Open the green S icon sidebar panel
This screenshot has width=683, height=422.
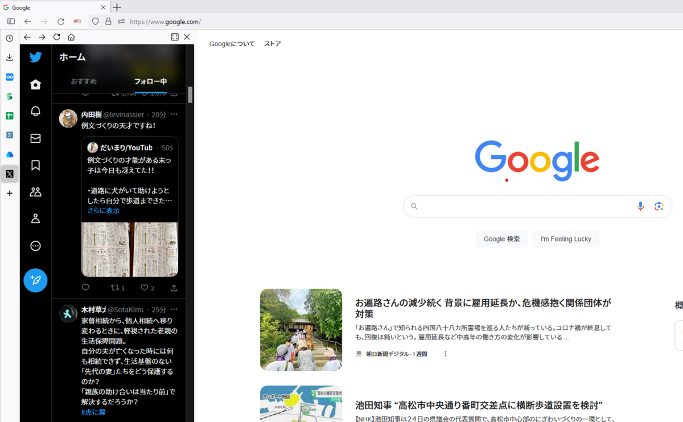click(x=10, y=96)
